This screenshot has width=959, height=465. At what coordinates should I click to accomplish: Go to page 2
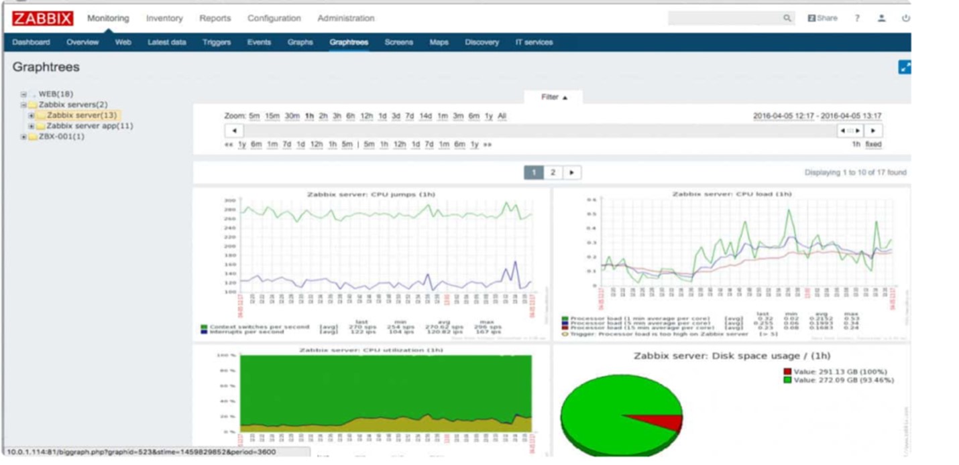553,172
